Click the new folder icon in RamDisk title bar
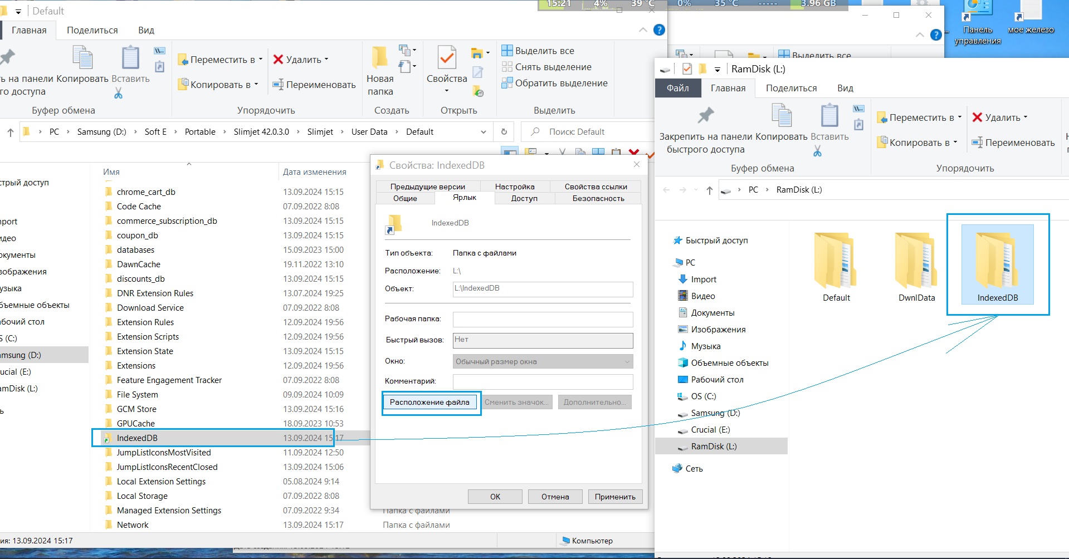This screenshot has height=559, width=1069. tap(703, 69)
